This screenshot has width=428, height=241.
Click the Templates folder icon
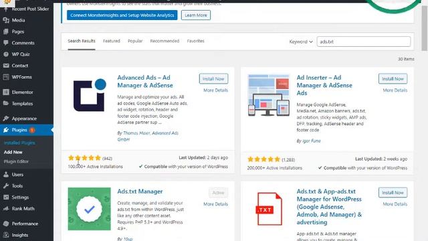[6, 104]
